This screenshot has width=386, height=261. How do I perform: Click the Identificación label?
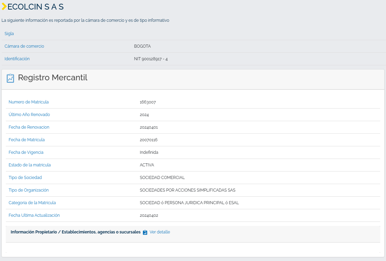pos(17,59)
